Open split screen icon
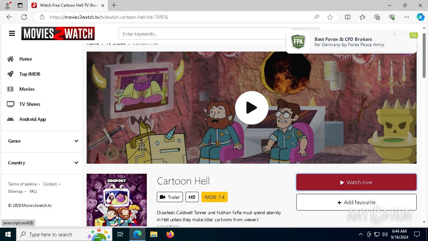Screen dimensions: 428x241 pyautogui.click(x=347, y=17)
